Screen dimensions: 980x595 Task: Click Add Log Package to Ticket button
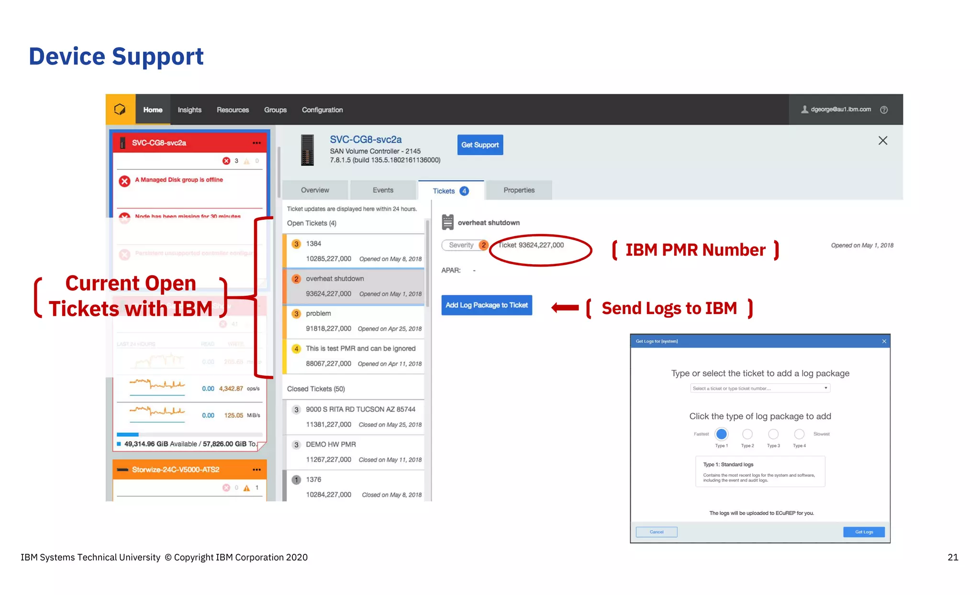pyautogui.click(x=487, y=305)
